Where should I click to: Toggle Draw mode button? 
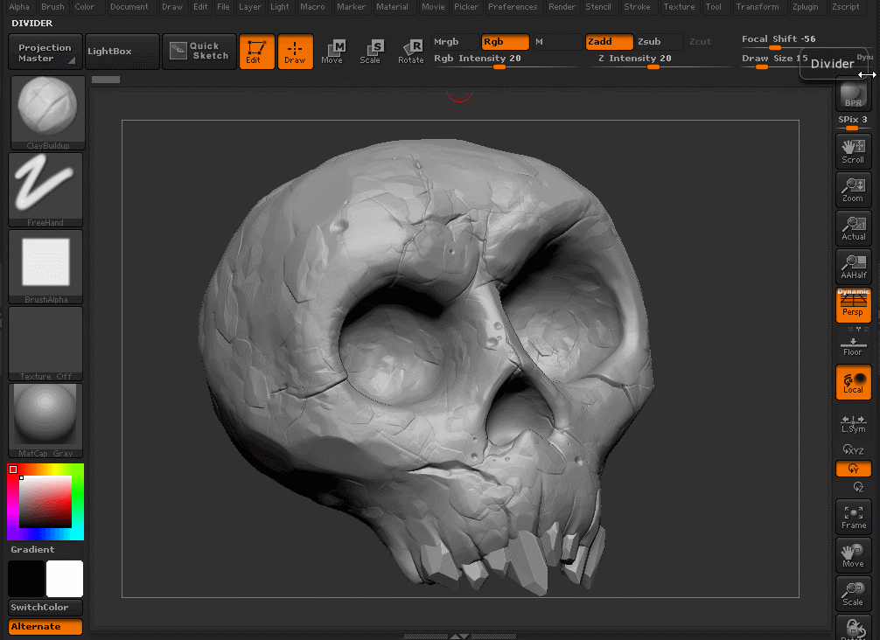click(x=295, y=52)
